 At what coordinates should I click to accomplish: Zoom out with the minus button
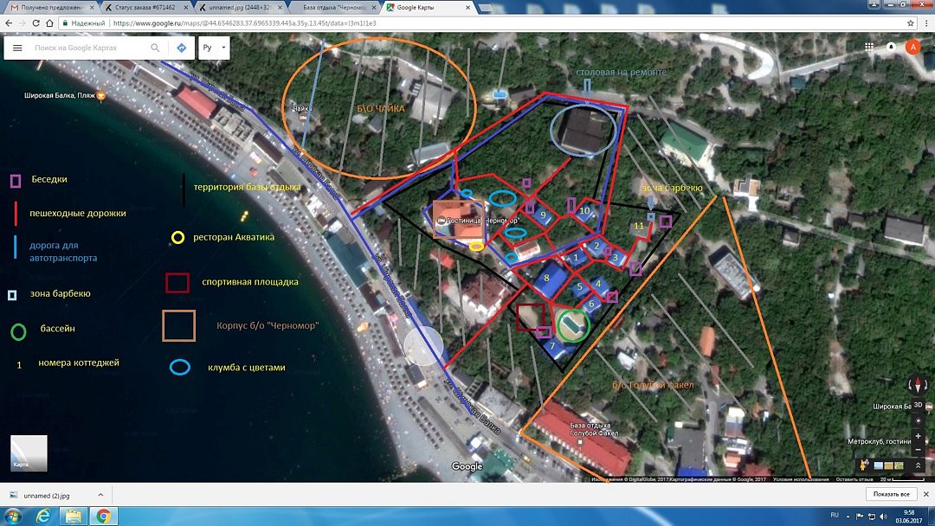coord(918,449)
